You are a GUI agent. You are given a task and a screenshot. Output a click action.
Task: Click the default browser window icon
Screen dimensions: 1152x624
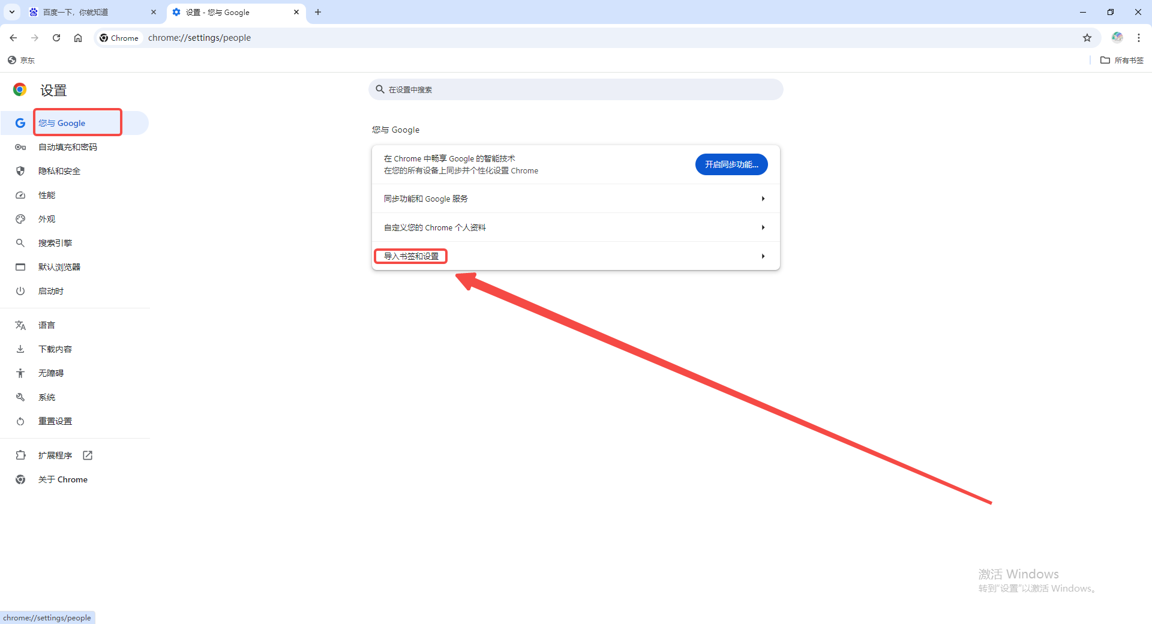20,267
